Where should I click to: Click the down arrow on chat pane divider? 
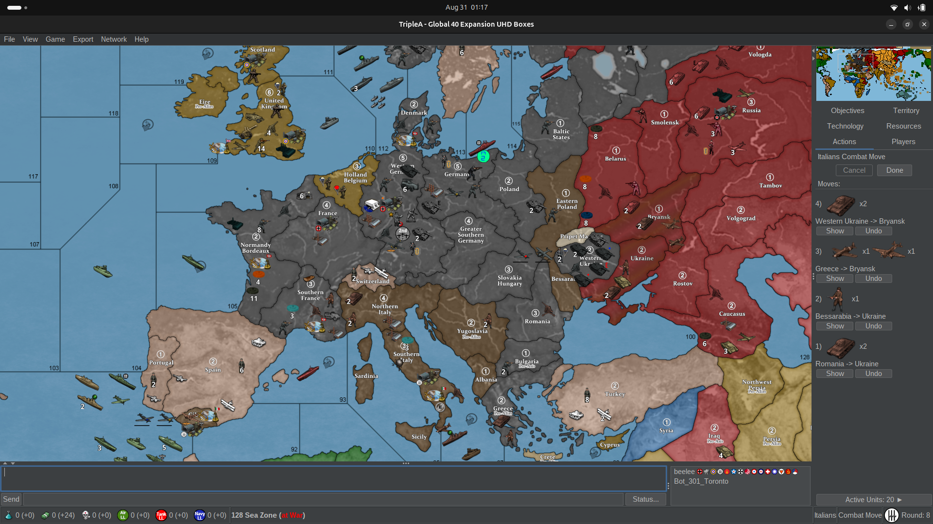point(13,463)
